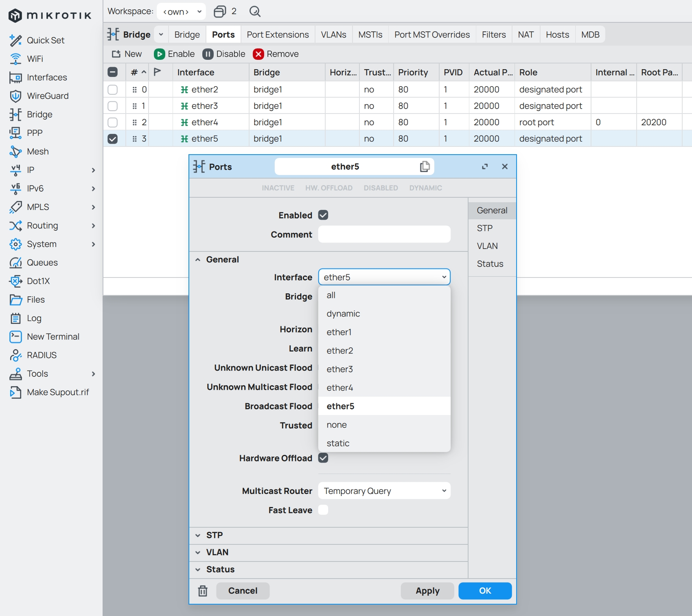Click the open windows counter icon

click(220, 11)
